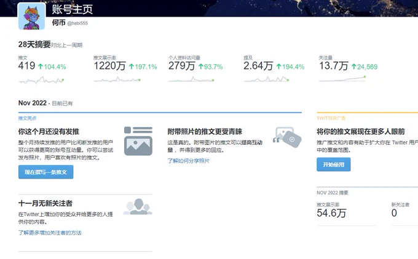Click the 279万 profile visits value
This screenshot has height=259, width=418.
(x=181, y=66)
